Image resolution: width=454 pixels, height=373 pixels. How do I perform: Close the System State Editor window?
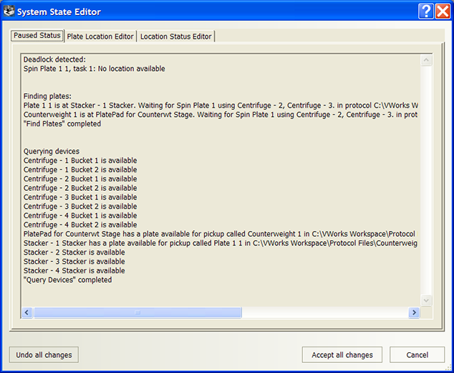(x=443, y=11)
